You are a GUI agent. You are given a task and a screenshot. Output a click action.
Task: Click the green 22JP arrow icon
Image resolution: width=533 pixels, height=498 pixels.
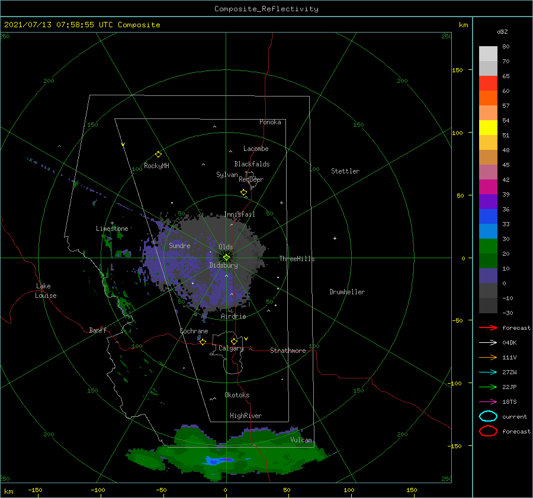click(x=488, y=387)
